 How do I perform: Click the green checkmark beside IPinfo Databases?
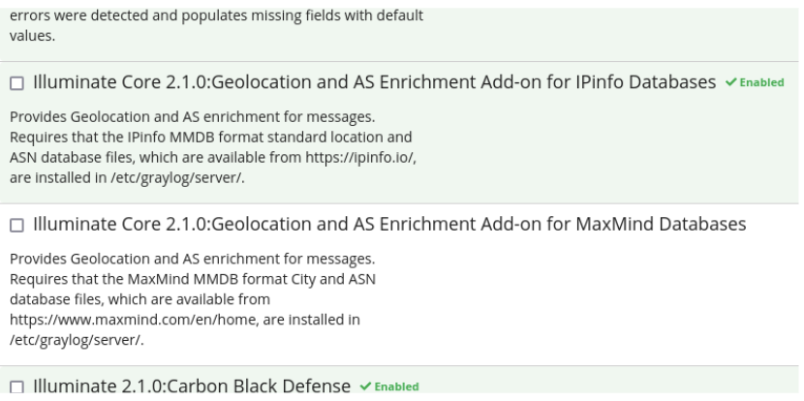click(x=728, y=82)
